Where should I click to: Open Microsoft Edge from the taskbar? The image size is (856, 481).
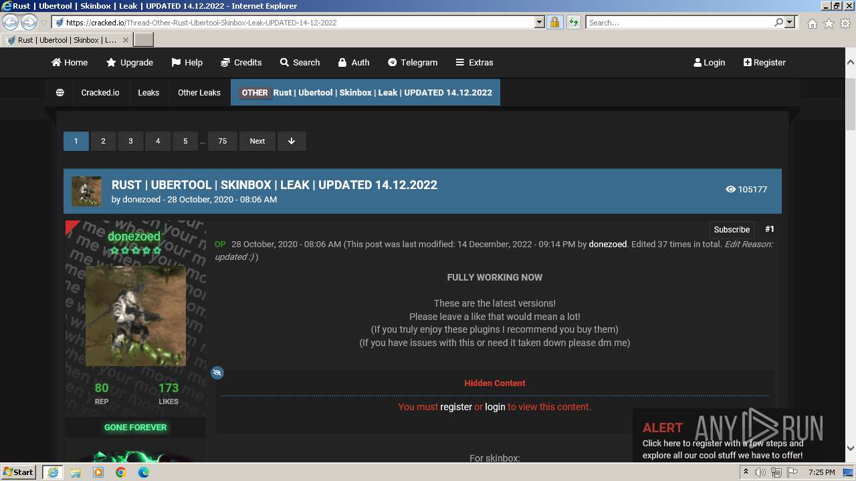tap(144, 472)
